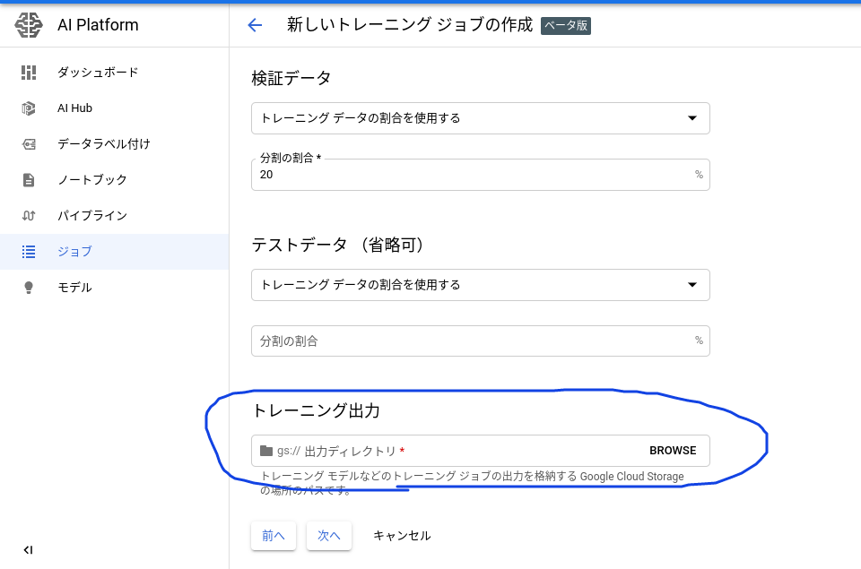Open the テストデータ dropdown
Image resolution: width=861 pixels, height=569 pixels.
point(481,285)
